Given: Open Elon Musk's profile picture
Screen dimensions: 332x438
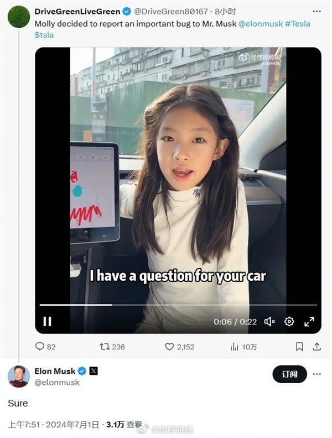Looking at the screenshot, I should 18,376.
